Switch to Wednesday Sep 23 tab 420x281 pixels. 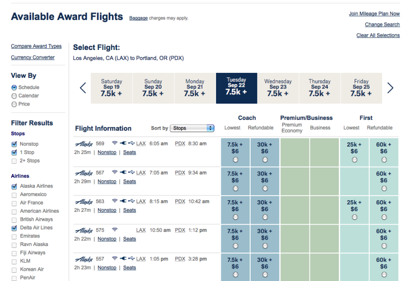[278, 88]
